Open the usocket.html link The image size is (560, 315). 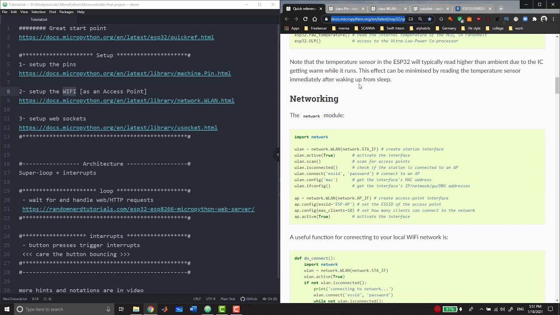coord(118,128)
